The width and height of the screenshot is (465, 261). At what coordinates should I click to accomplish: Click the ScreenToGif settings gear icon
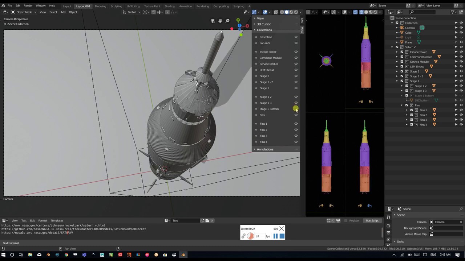click(243, 236)
